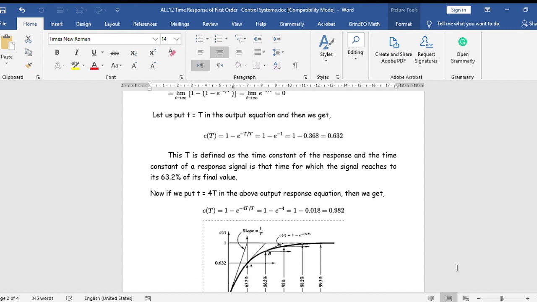537x302 pixels.
Task: Open the font size dropdown
Action: 177,39
